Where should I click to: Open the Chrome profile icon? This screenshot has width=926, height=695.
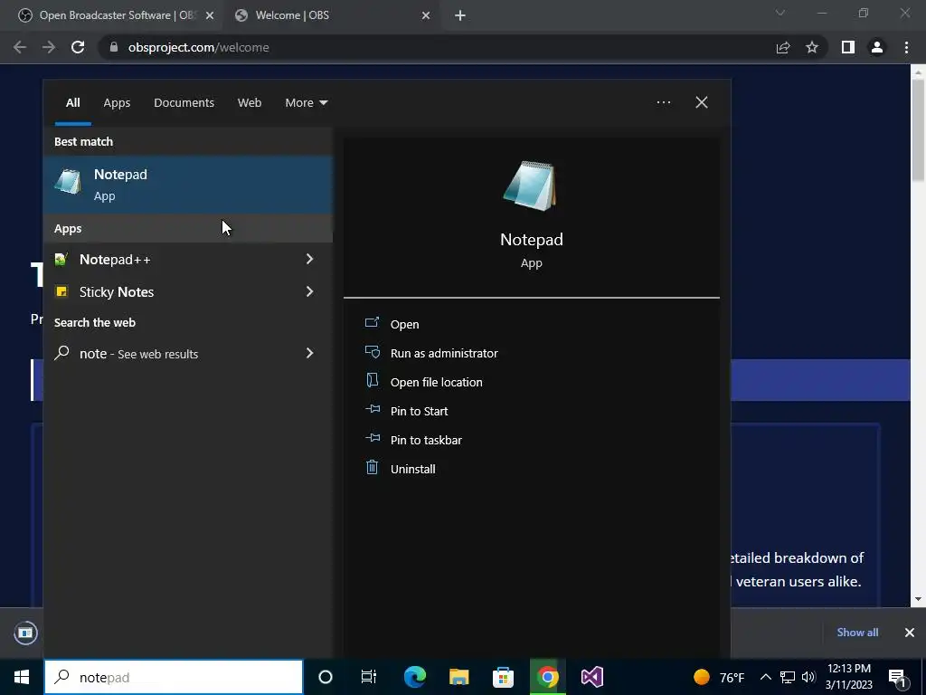click(876, 47)
